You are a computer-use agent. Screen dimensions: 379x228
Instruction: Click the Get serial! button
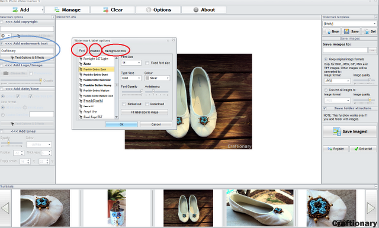click(x=363, y=149)
